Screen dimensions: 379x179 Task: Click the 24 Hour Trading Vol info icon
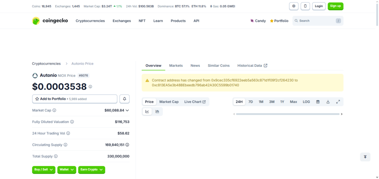click(x=68, y=133)
